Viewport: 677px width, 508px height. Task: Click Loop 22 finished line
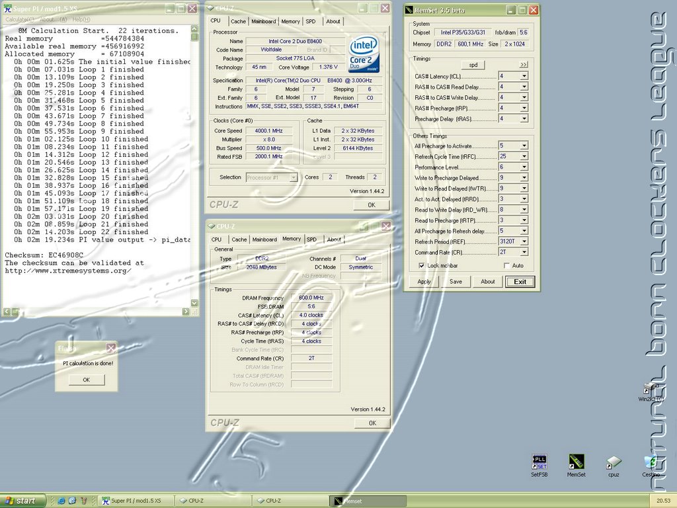pos(81,232)
